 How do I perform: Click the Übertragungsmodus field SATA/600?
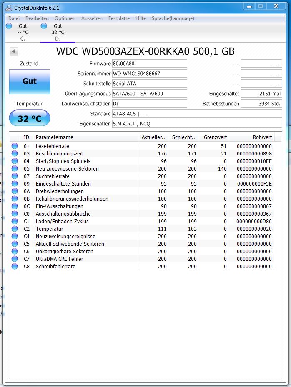(x=149, y=94)
